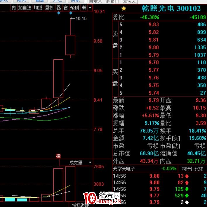
Task: Click the sell 4 price 9.82
Action: click(154, 32)
